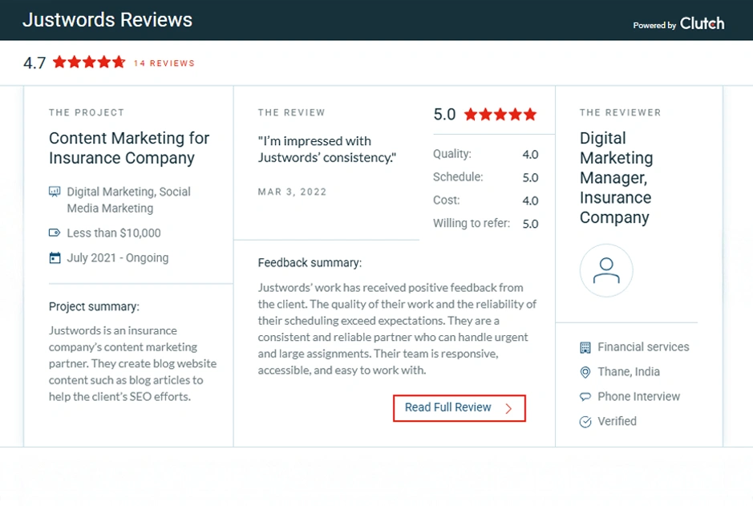Click the Verified label
This screenshot has height=506, width=753.
(x=617, y=421)
